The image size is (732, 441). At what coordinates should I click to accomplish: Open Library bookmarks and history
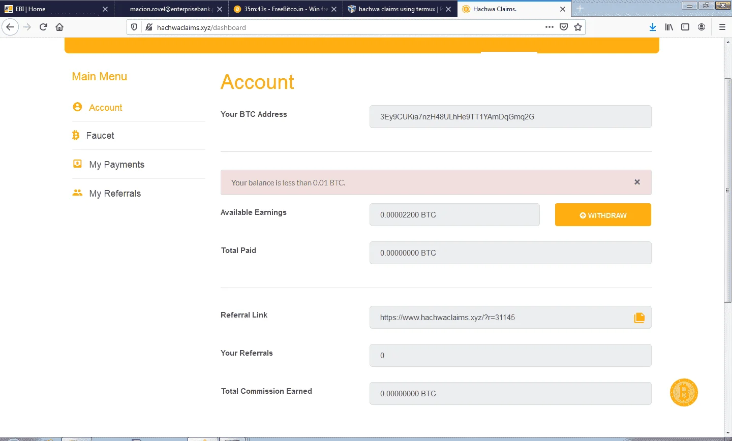point(669,27)
